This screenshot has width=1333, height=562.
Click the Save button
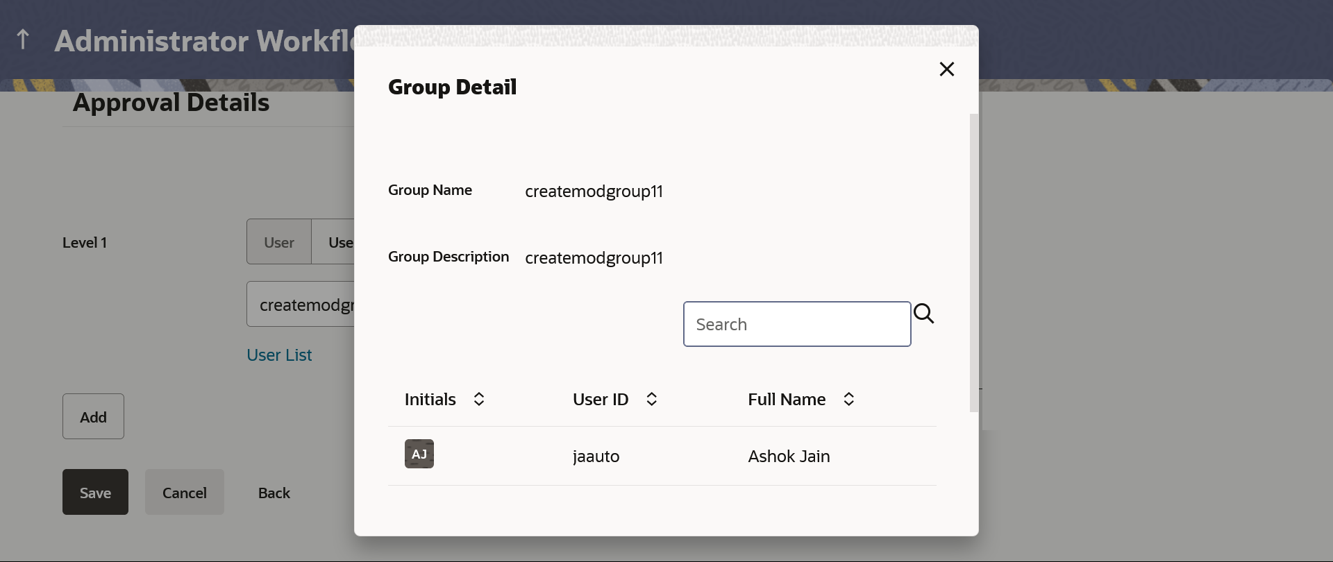(x=95, y=493)
